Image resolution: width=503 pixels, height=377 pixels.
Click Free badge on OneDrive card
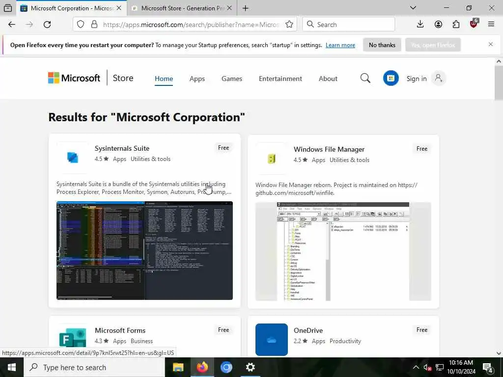[421, 329]
